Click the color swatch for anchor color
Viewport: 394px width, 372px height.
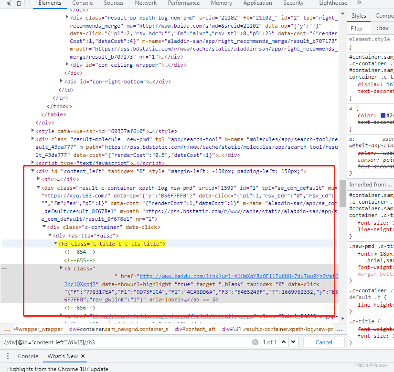click(x=383, y=115)
